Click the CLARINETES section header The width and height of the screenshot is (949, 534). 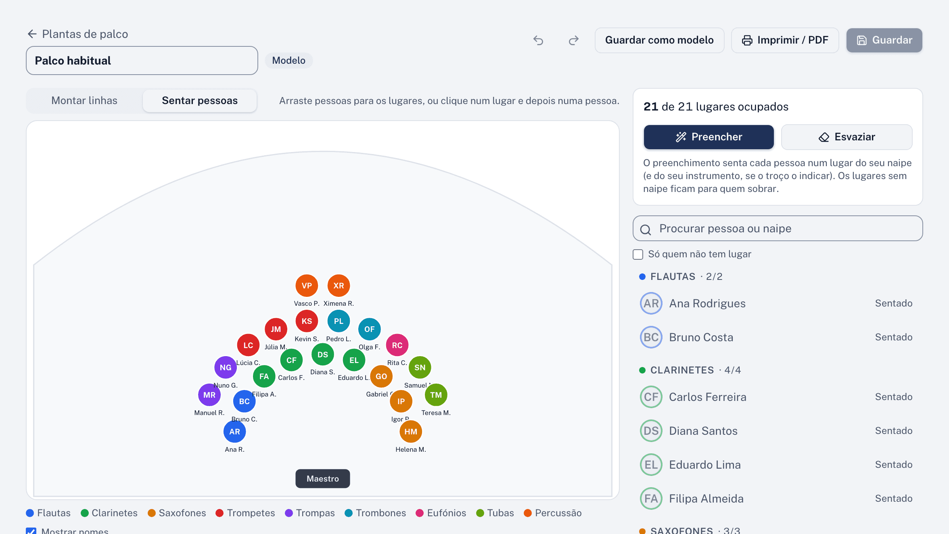pyautogui.click(x=691, y=370)
